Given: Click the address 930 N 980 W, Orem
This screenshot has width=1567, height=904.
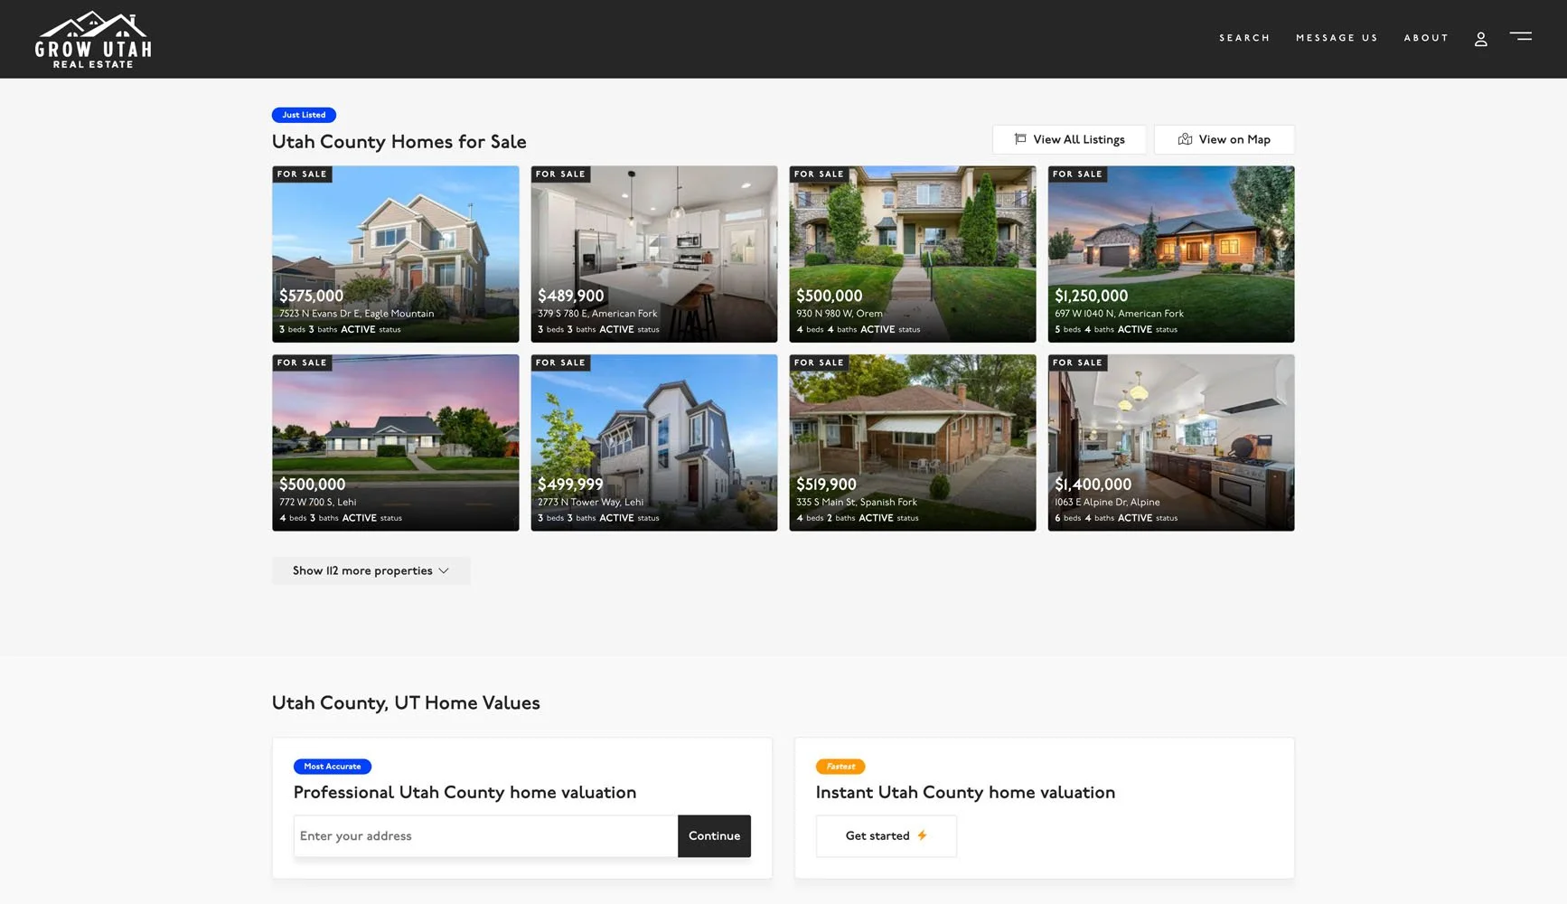Looking at the screenshot, I should 840,314.
